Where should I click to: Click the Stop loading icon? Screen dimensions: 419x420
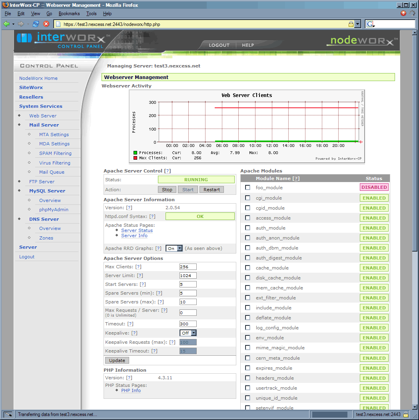point(46,24)
